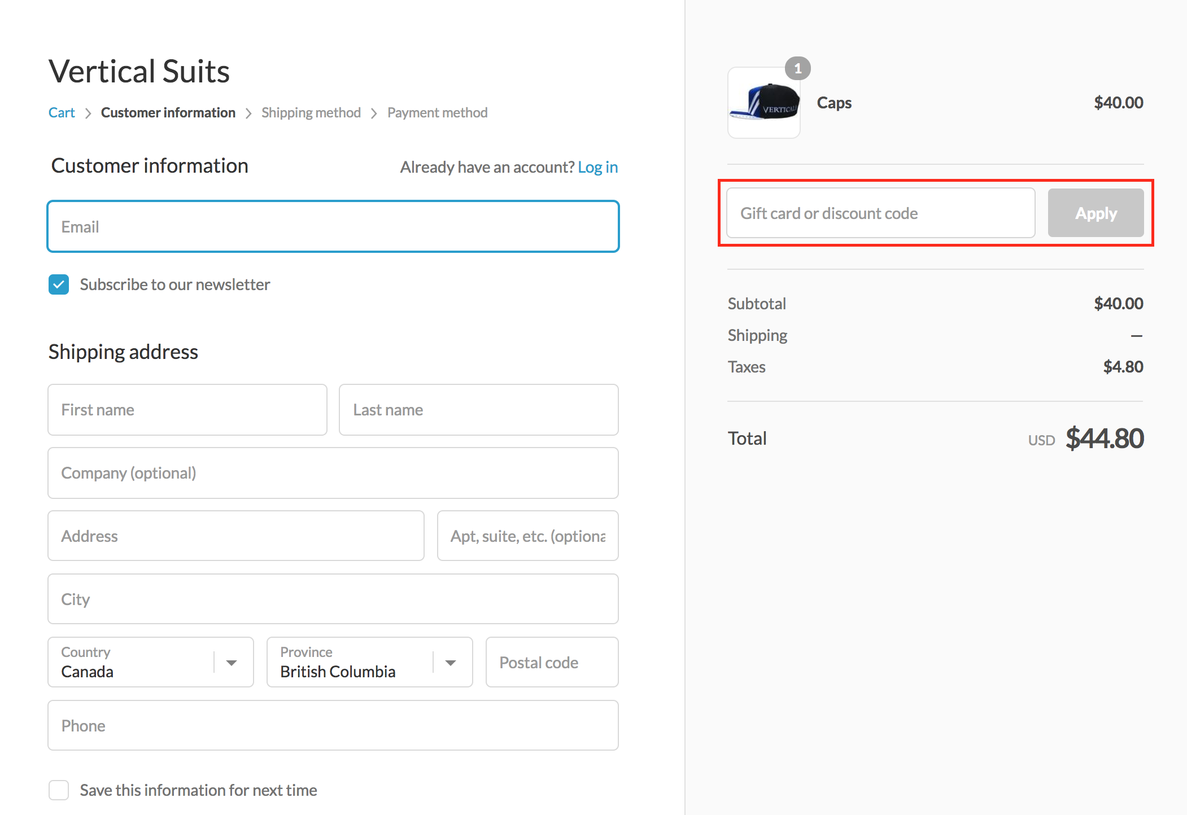Focus the Phone number field
The width and height of the screenshot is (1187, 815).
pyautogui.click(x=333, y=726)
